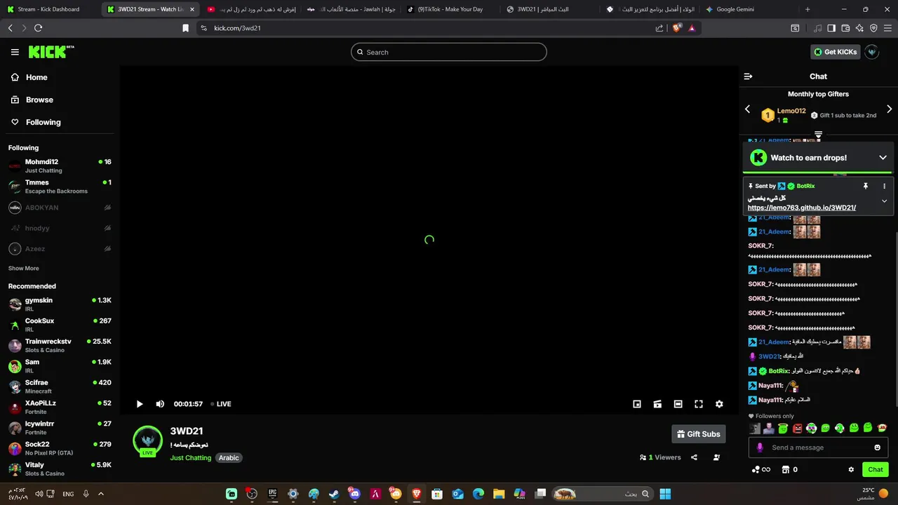Viewport: 898px width, 505px height.
Task: Open Mohmdi12 followed channel
Action: click(x=60, y=166)
